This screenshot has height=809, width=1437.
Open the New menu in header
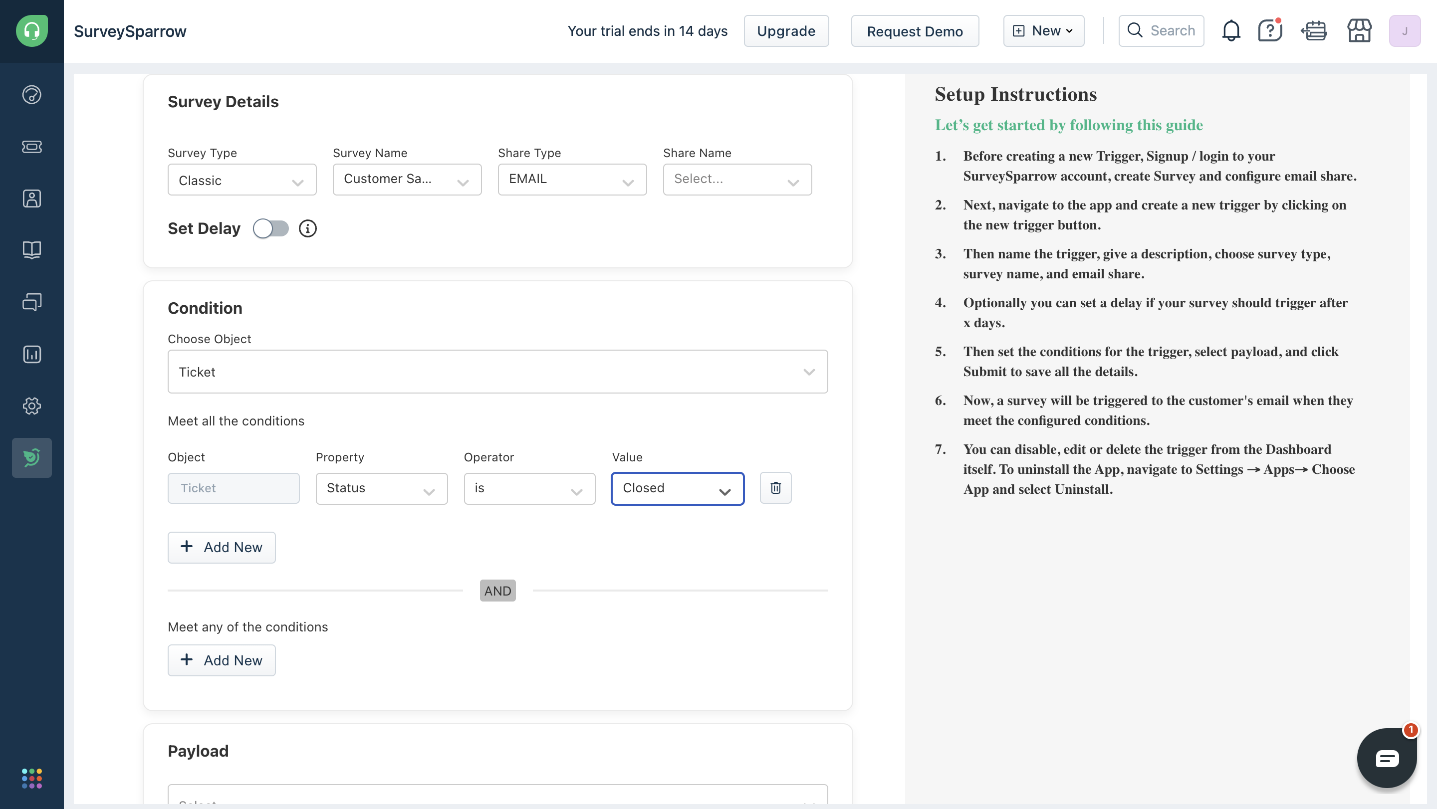click(x=1043, y=31)
